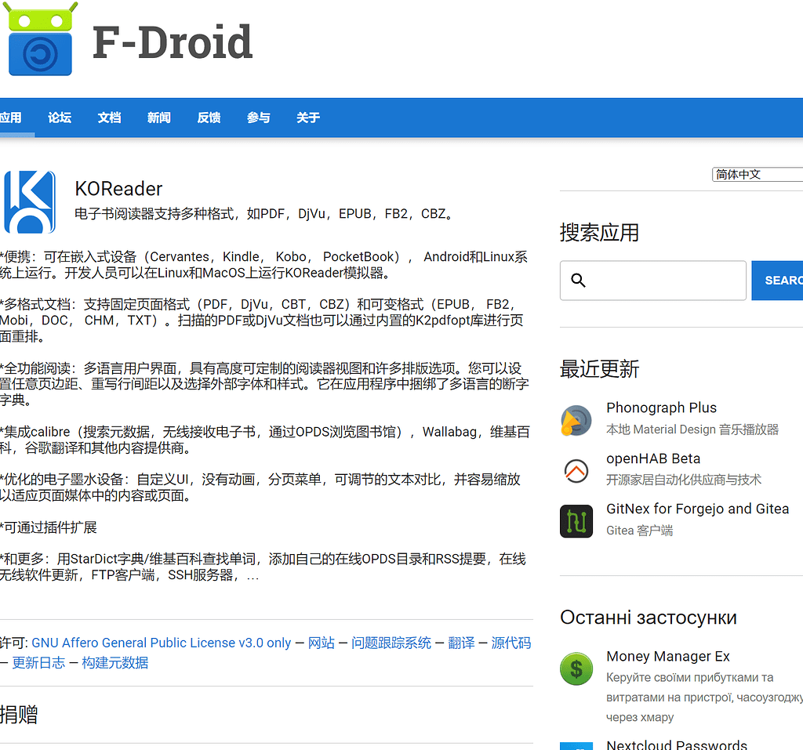Open the GNU Affero General Public License link
This screenshot has width=803, height=750.
tap(162, 643)
